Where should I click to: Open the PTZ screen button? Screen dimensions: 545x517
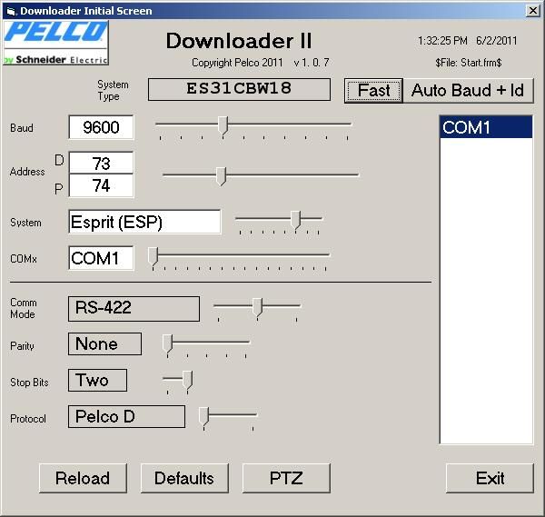[x=286, y=478]
